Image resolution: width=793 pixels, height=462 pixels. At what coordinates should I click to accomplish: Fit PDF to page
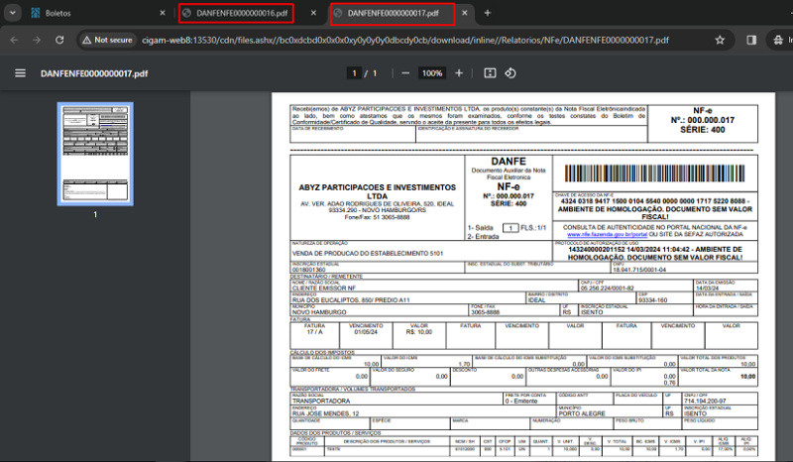point(490,73)
